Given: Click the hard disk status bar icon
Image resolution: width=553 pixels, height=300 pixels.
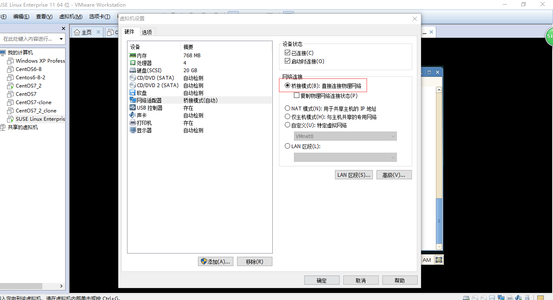Looking at the screenshot, I should click(x=467, y=298).
